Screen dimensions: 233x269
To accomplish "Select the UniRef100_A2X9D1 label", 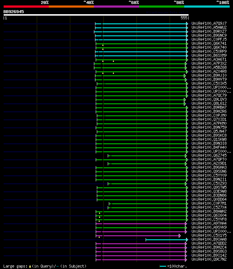I will pos(209,163).
